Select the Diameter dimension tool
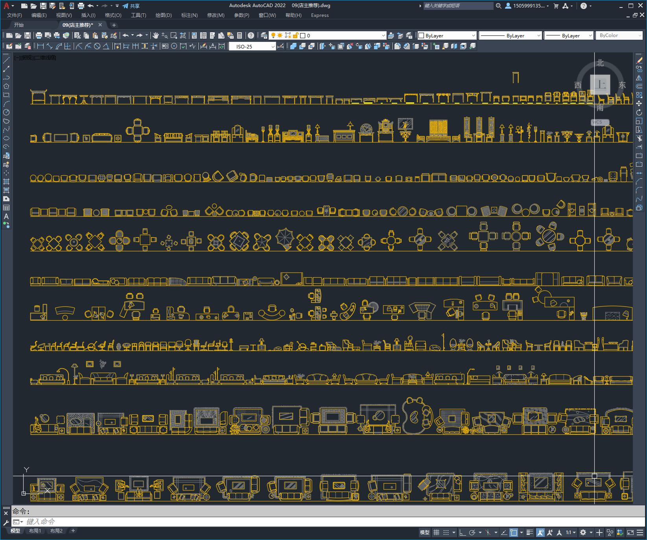Image resolution: width=647 pixels, height=540 pixels. click(97, 46)
